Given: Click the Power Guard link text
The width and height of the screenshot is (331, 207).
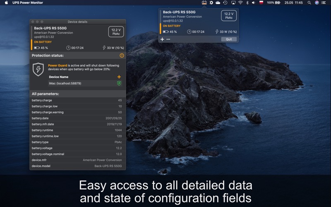Looking at the screenshot, I should pyautogui.click(x=58, y=65).
